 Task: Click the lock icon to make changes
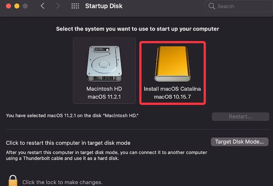click(13, 181)
